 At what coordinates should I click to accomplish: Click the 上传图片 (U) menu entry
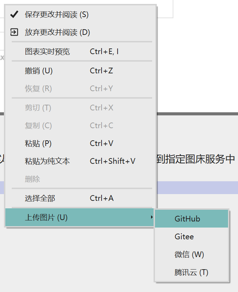pyautogui.click(x=79, y=217)
